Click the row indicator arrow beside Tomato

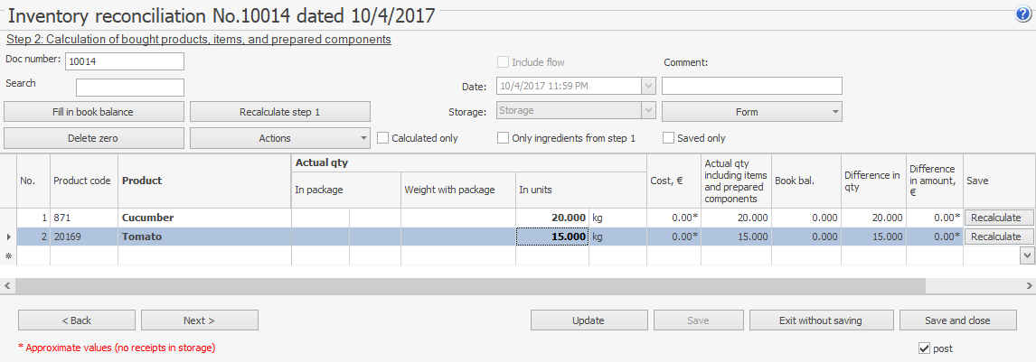8,237
